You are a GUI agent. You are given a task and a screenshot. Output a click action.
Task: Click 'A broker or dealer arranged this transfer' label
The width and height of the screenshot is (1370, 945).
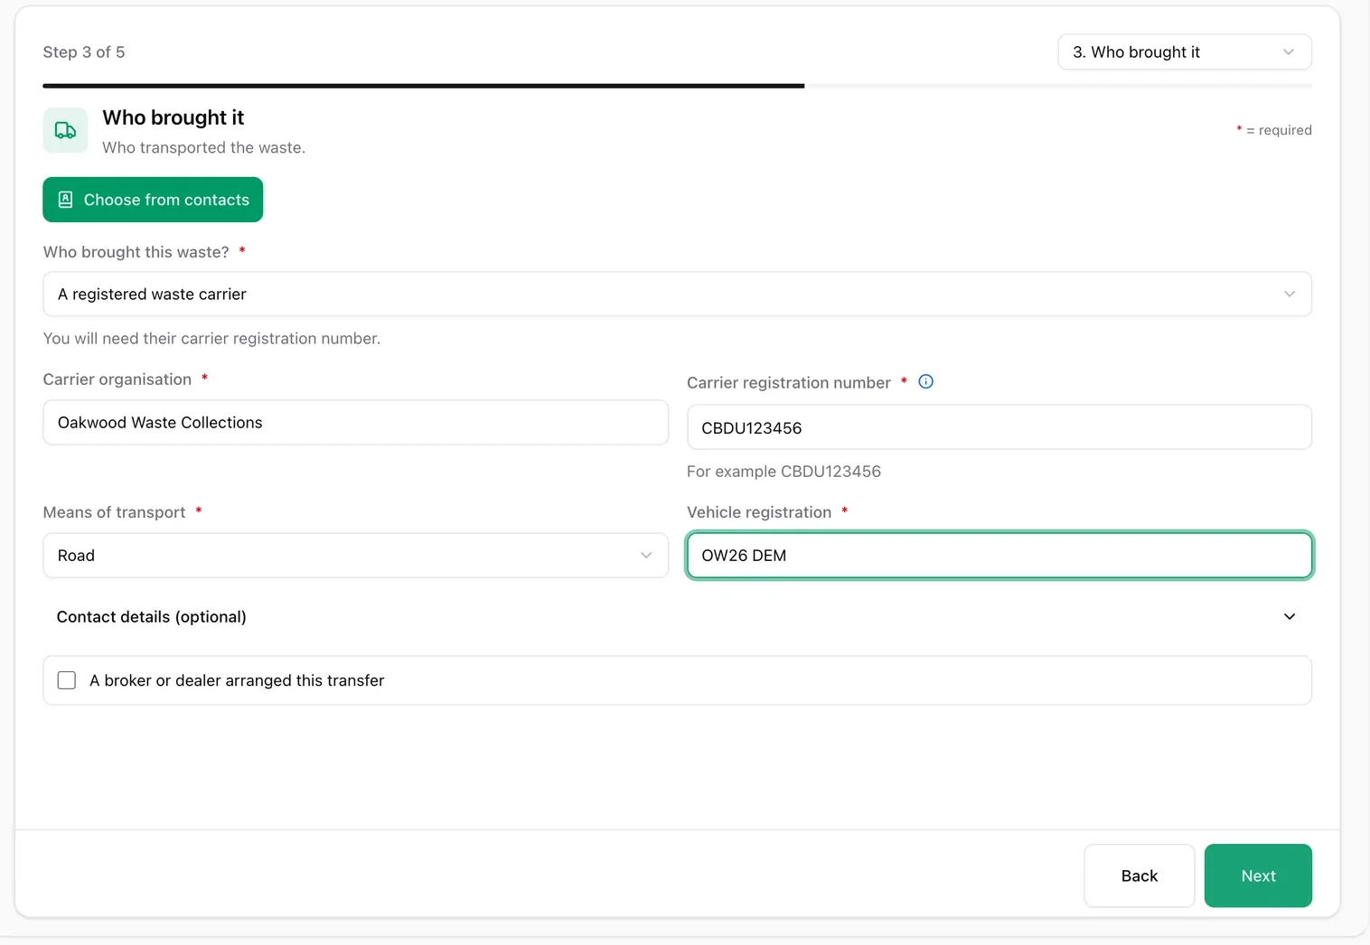pos(237,680)
